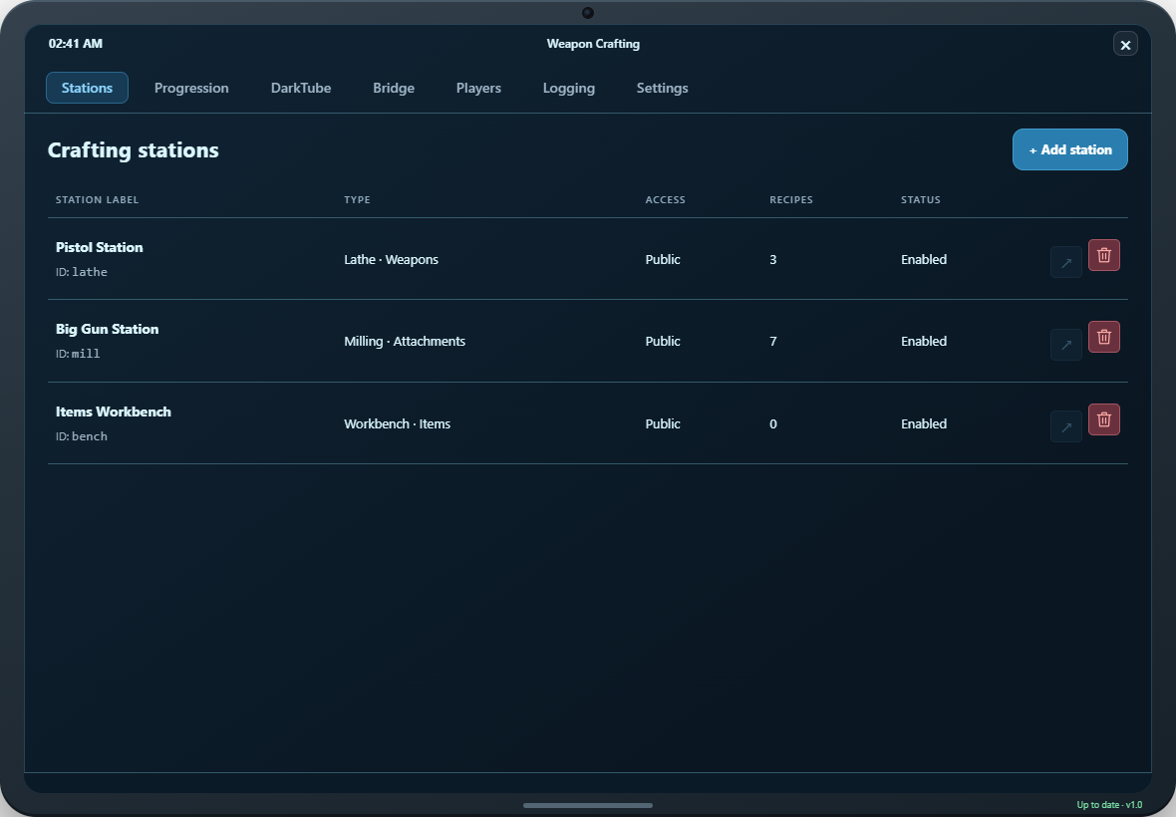Select the Bridge tab

pyautogui.click(x=394, y=88)
